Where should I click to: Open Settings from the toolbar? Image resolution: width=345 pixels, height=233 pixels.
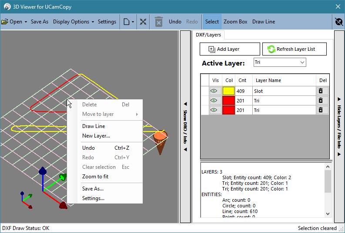107,22
